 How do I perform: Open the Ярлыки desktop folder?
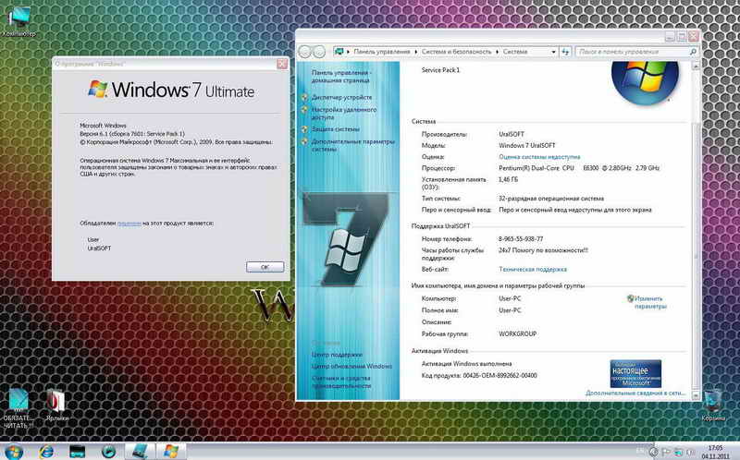tap(56, 405)
